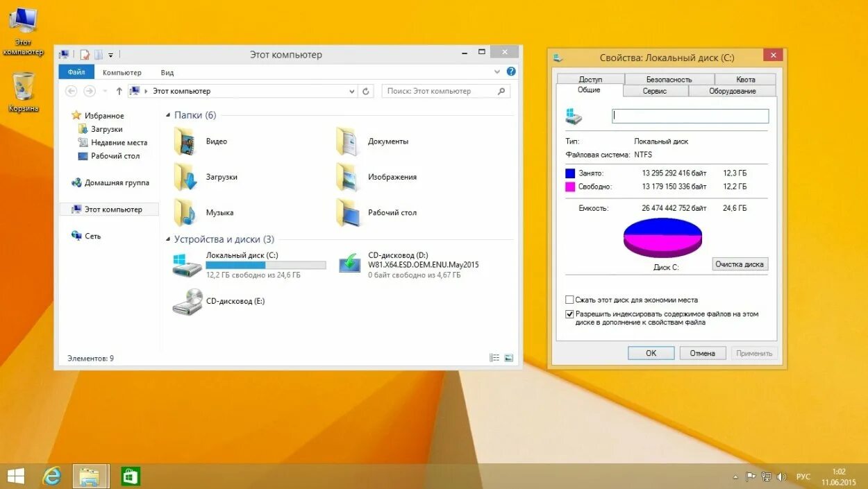Image resolution: width=868 pixels, height=489 pixels.
Task: Click OK in disk properties
Action: point(651,353)
